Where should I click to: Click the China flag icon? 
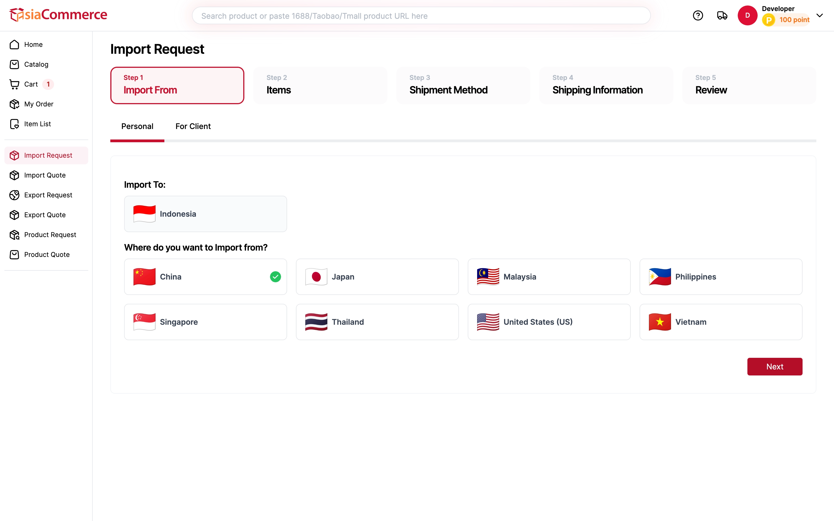pyautogui.click(x=145, y=277)
